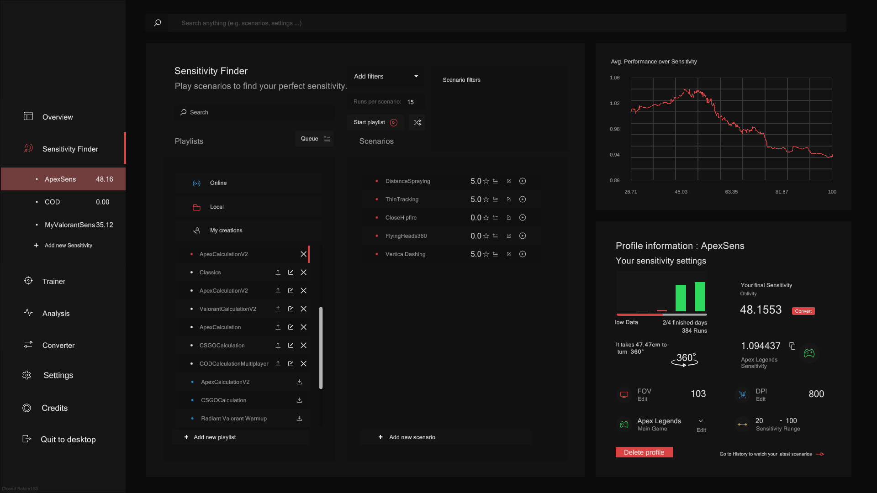Viewport: 877px width, 493px height.
Task: Download the Radiant Valorant Warmup playlist
Action: pos(299,419)
